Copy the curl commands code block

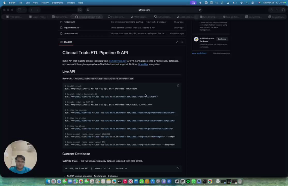point(178,86)
